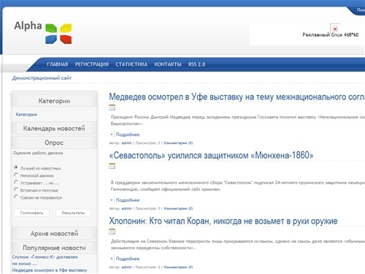Expand the Популярные новости header
Screen dimensions: 365x274
coord(54,248)
